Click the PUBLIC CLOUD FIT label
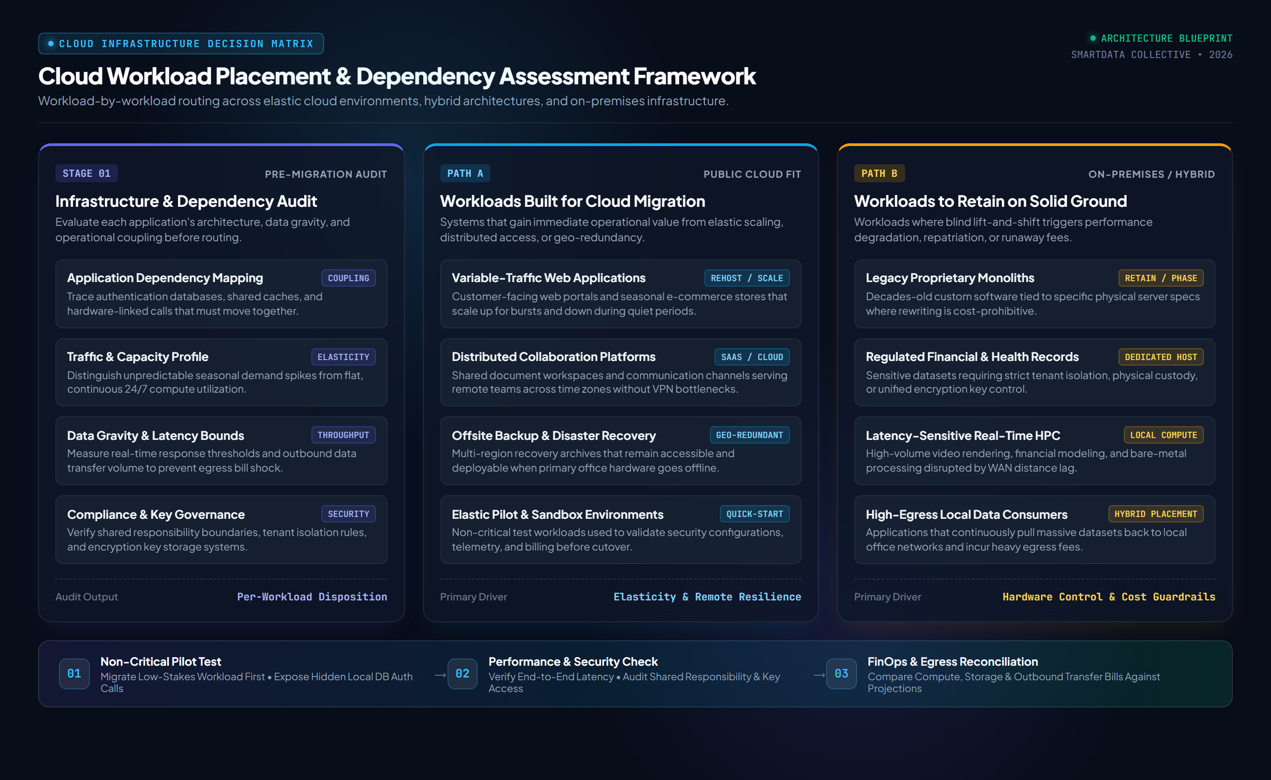The height and width of the screenshot is (780, 1271). 752,174
